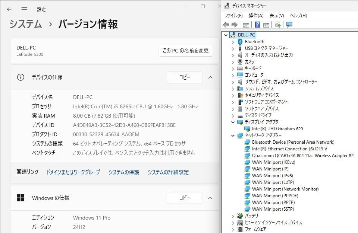This screenshot has width=358, height=233.
Task: Click the カメラ webcam icon
Action: pyautogui.click(x=240, y=61)
